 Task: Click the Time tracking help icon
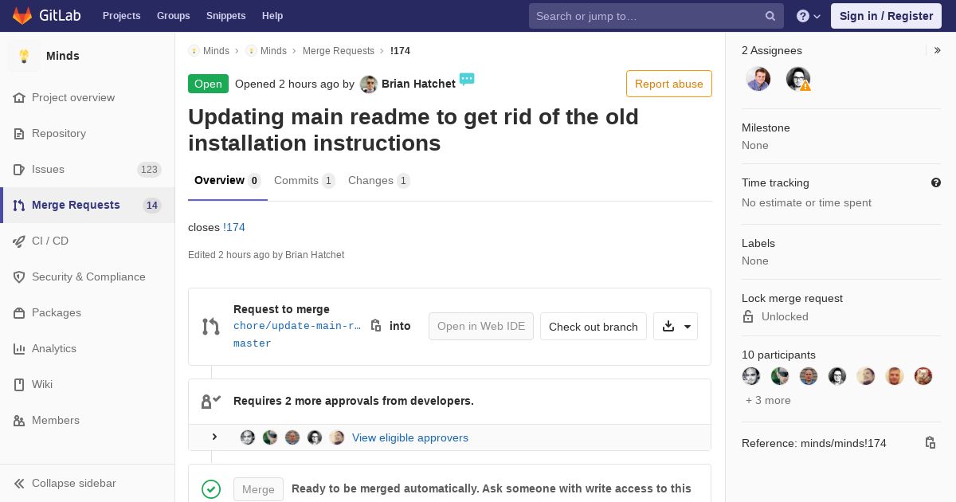(x=936, y=182)
